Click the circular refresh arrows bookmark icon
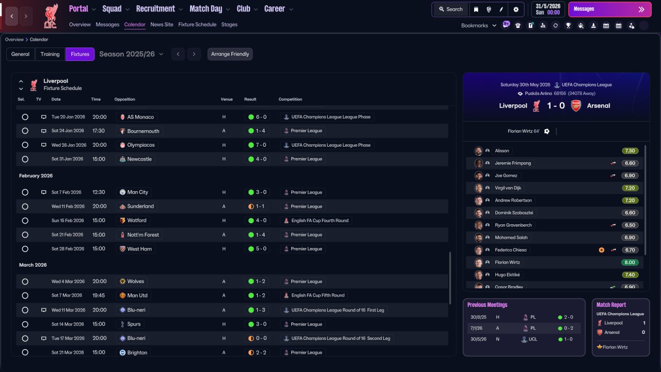Image resolution: width=661 pixels, height=372 pixels. (556, 25)
